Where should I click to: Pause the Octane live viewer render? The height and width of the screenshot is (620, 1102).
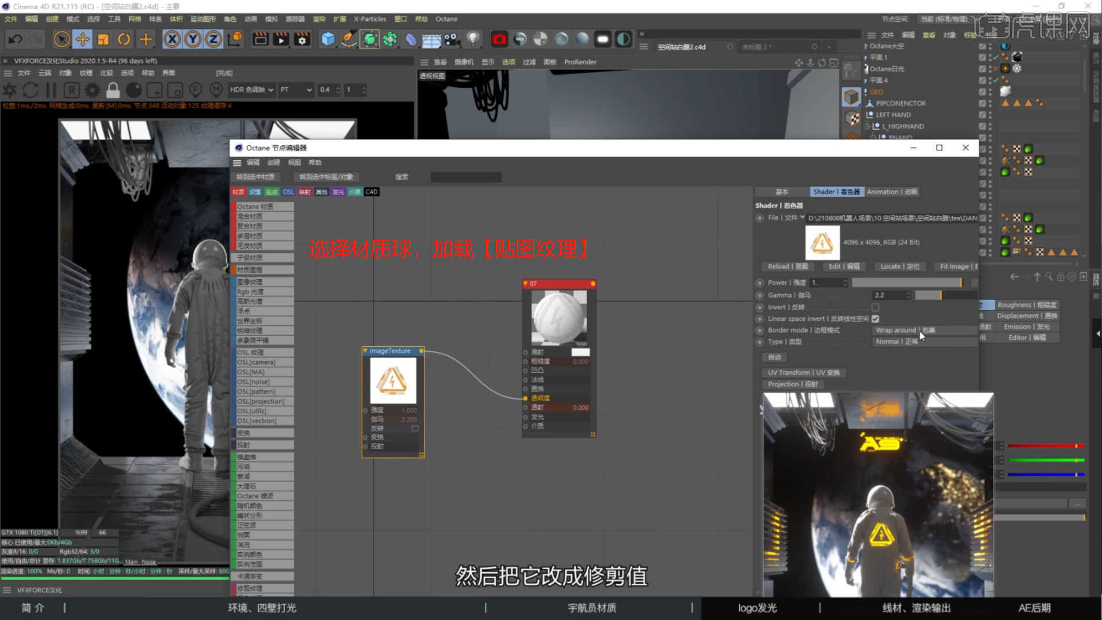51,90
